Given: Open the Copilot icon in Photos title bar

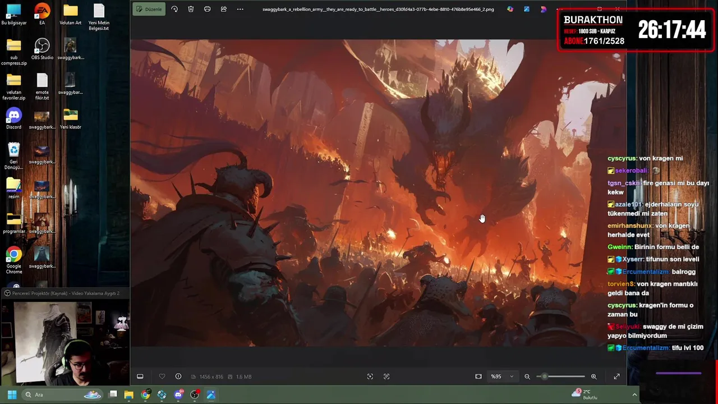Looking at the screenshot, I should (x=510, y=9).
